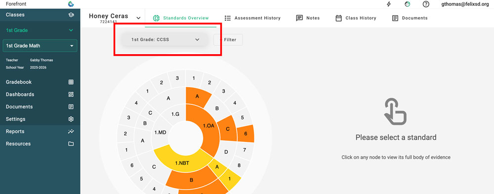
Task: Click the lightning bolt icon in top bar
Action: point(389,4)
